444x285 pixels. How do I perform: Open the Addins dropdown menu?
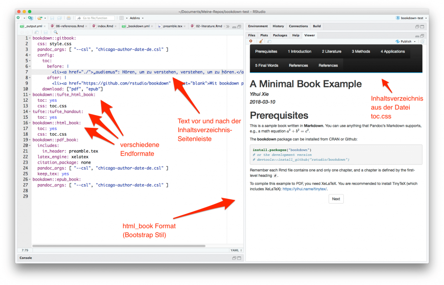coord(137,18)
